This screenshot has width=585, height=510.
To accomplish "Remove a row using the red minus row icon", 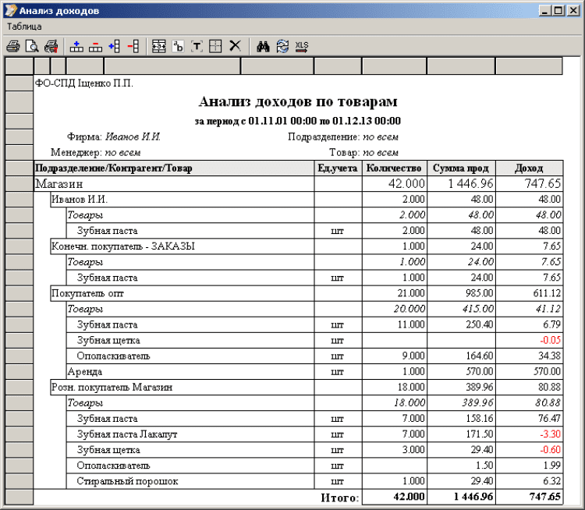I will pos(95,47).
